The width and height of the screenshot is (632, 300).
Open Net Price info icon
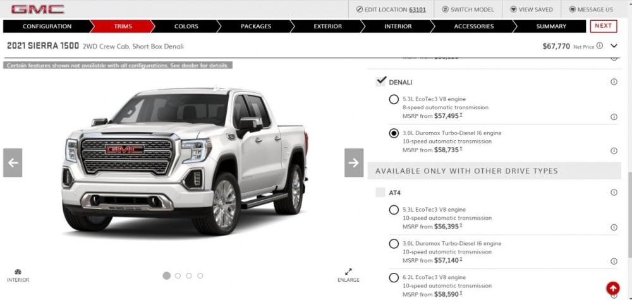(600, 45)
